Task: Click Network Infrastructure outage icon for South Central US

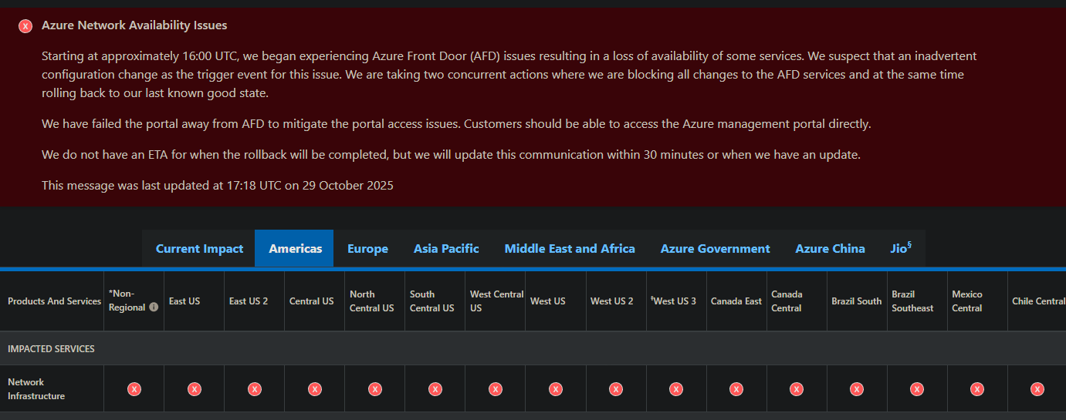Action: 435,389
